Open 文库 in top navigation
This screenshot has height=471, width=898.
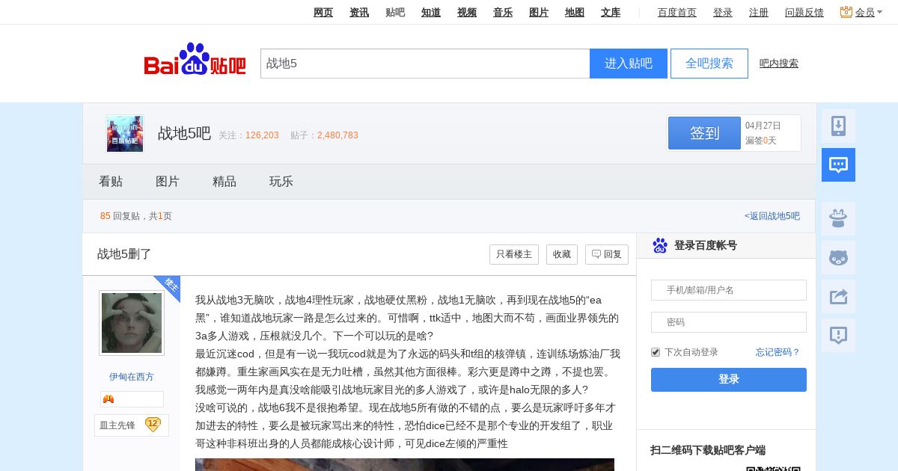pos(611,12)
